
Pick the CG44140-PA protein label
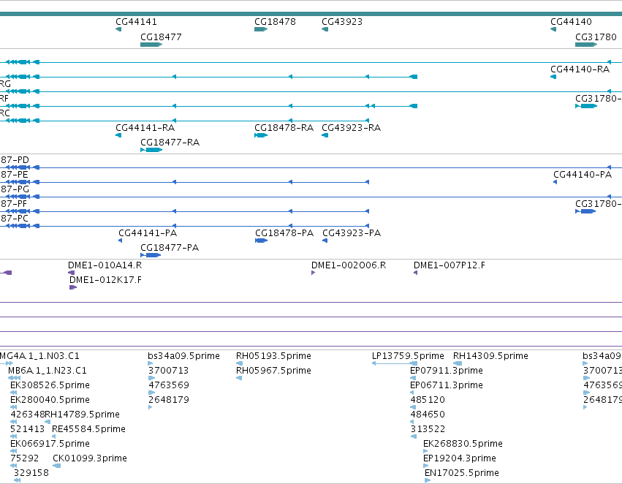coord(583,175)
